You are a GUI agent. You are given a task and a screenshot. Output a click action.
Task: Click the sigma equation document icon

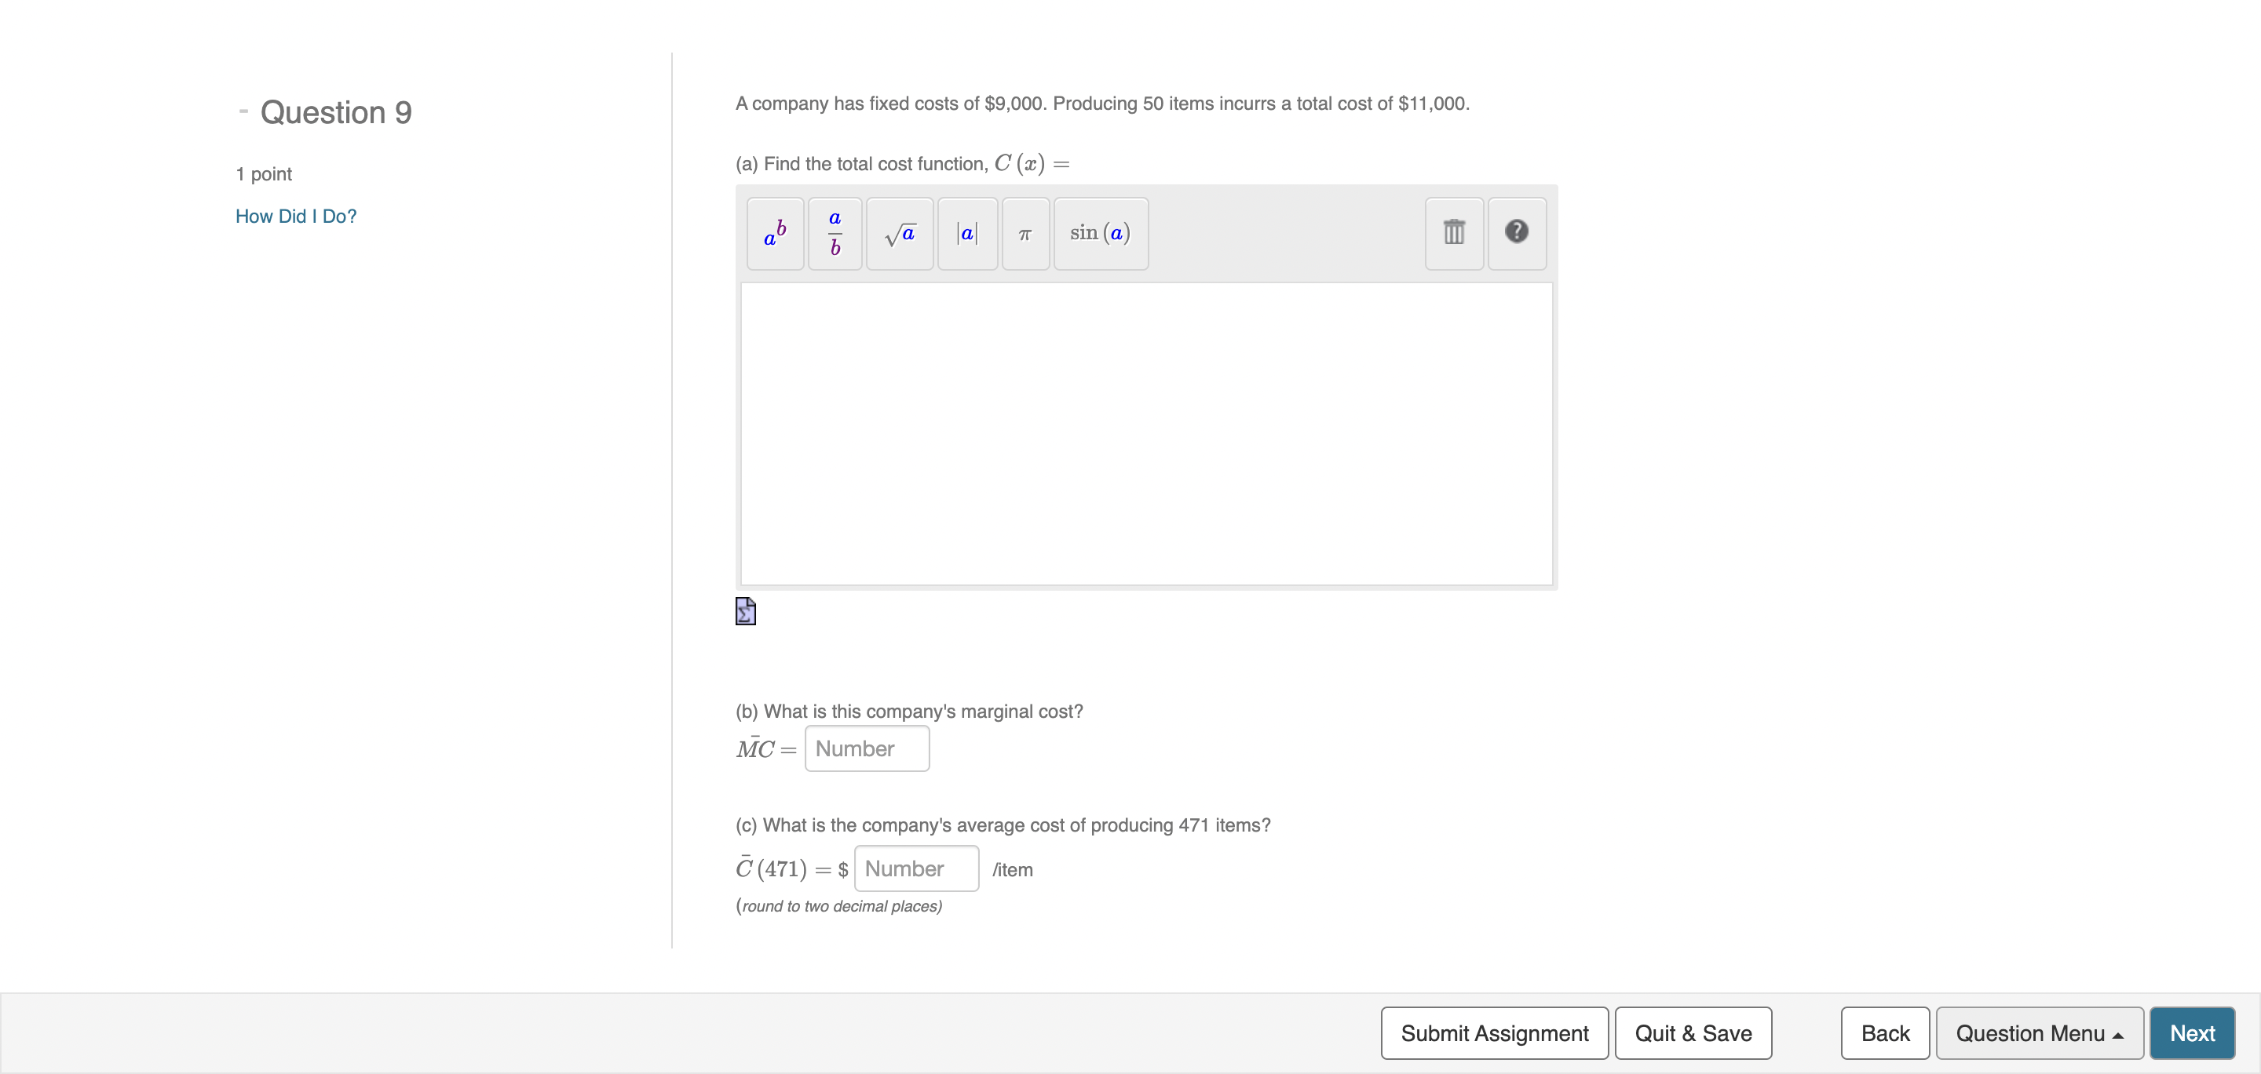coord(744,610)
